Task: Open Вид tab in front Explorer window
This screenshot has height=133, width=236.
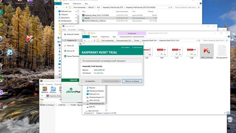Action: (114, 37)
